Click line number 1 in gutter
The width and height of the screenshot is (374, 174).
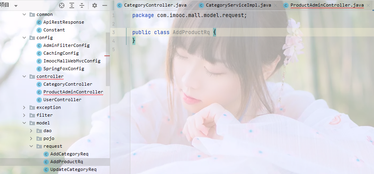(114, 16)
